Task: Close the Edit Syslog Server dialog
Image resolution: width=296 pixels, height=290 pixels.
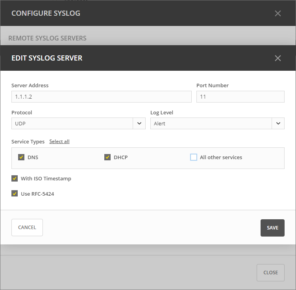Action: [x=278, y=58]
